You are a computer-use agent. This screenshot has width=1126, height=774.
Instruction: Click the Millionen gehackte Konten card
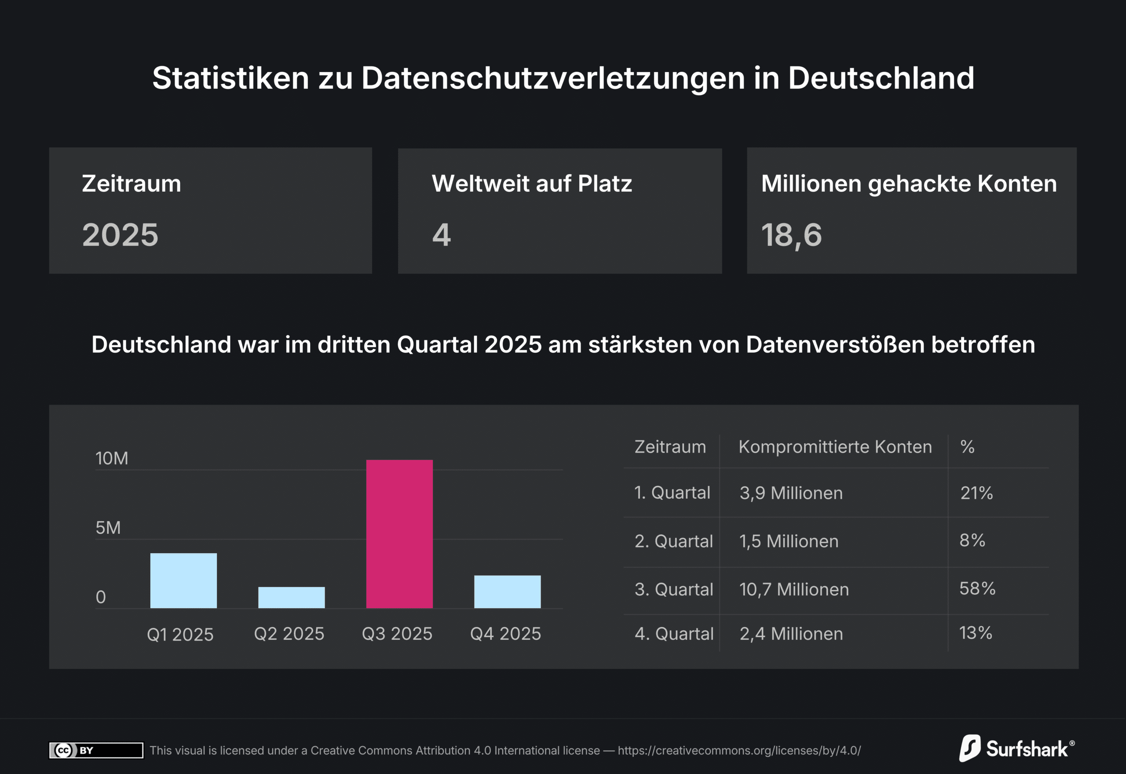pos(912,211)
